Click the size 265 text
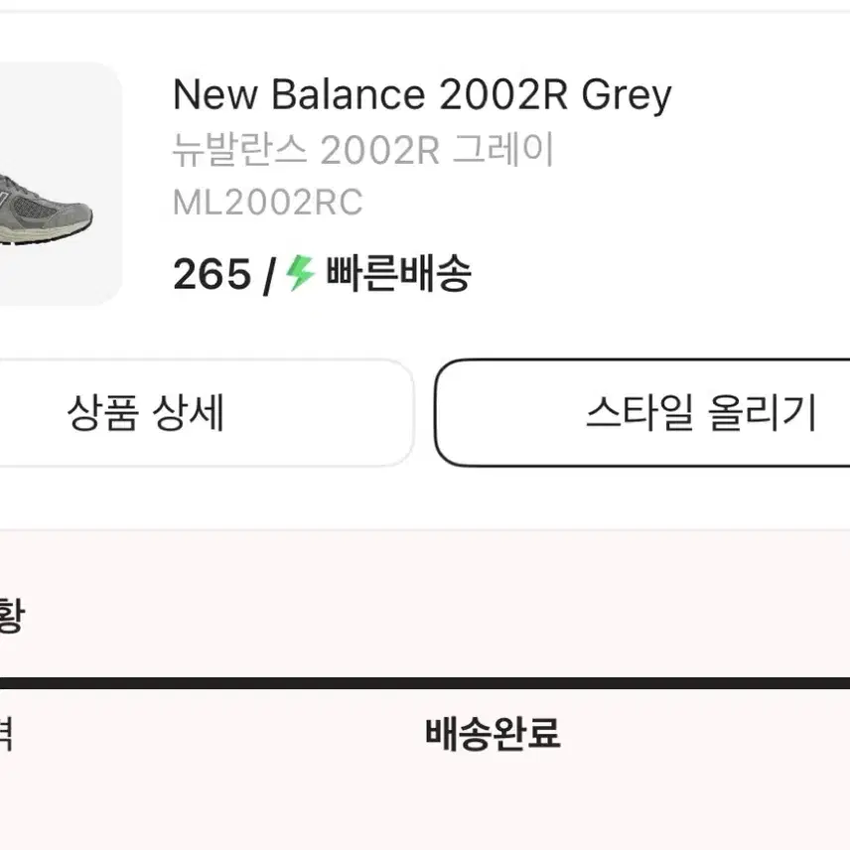The height and width of the screenshot is (850, 850). (212, 274)
